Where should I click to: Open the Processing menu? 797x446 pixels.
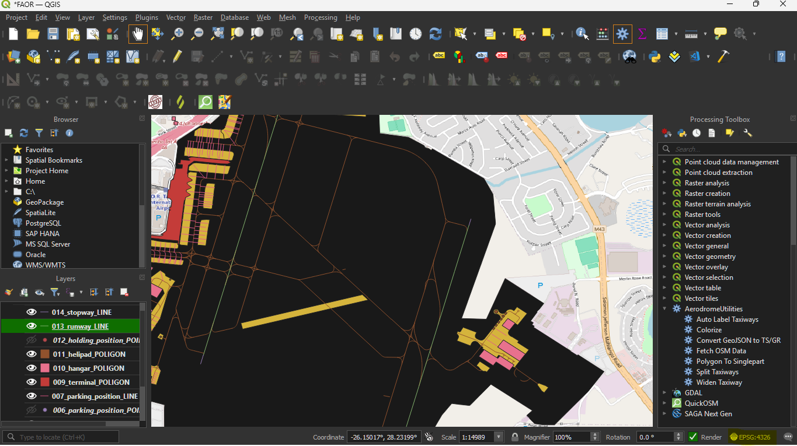(x=321, y=17)
